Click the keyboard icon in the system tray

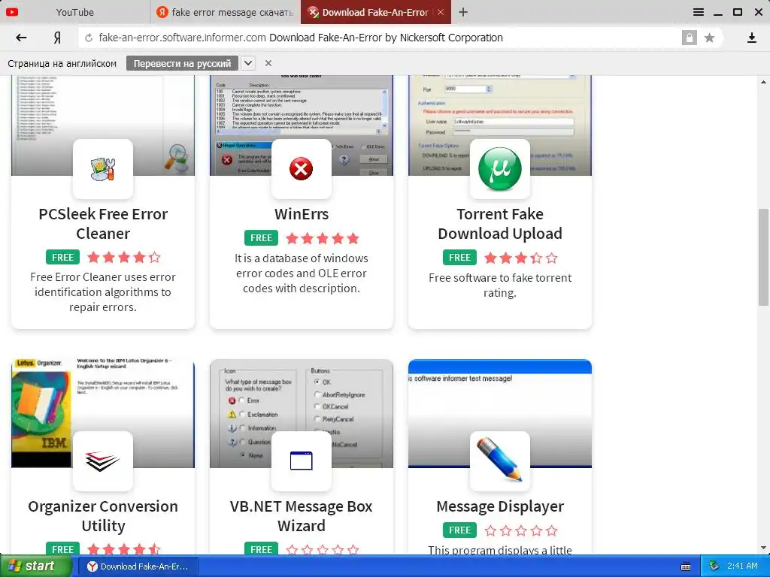(686, 566)
